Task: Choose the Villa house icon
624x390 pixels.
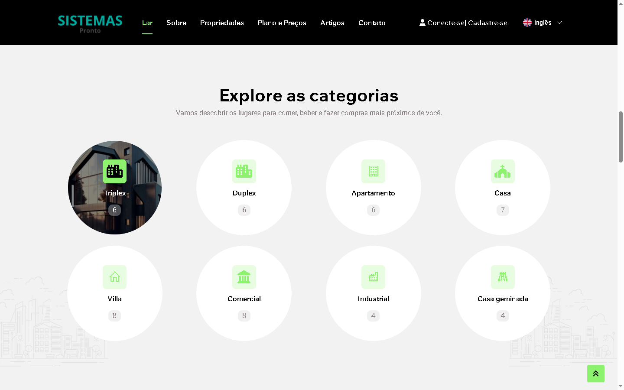Action: (114, 277)
